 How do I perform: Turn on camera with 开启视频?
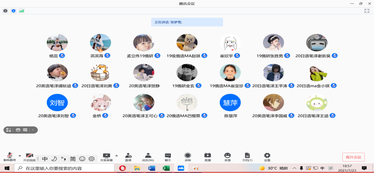[29, 157]
